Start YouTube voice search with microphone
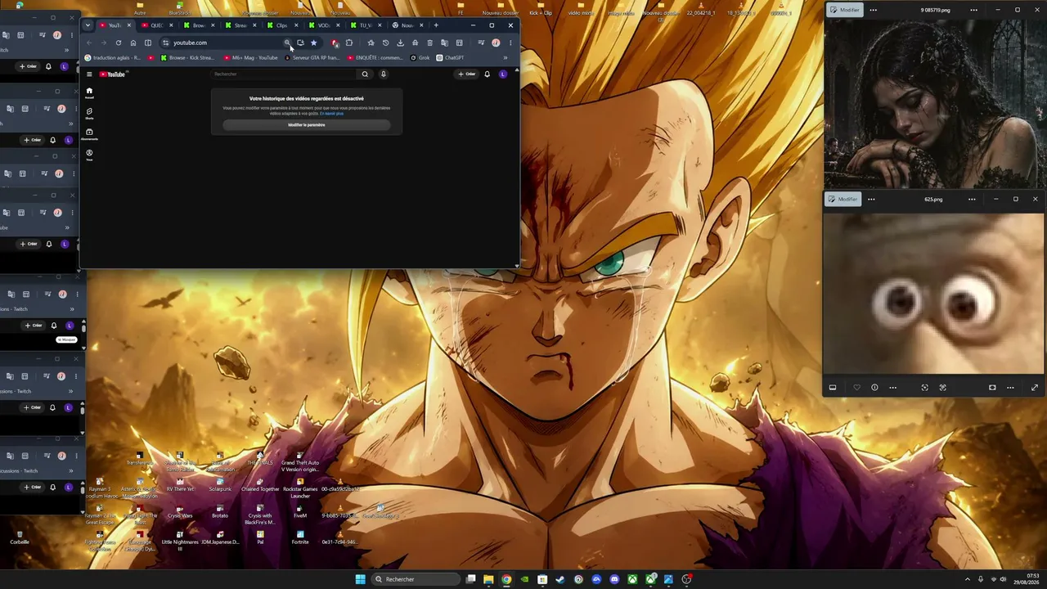1047x589 pixels. 383,74
